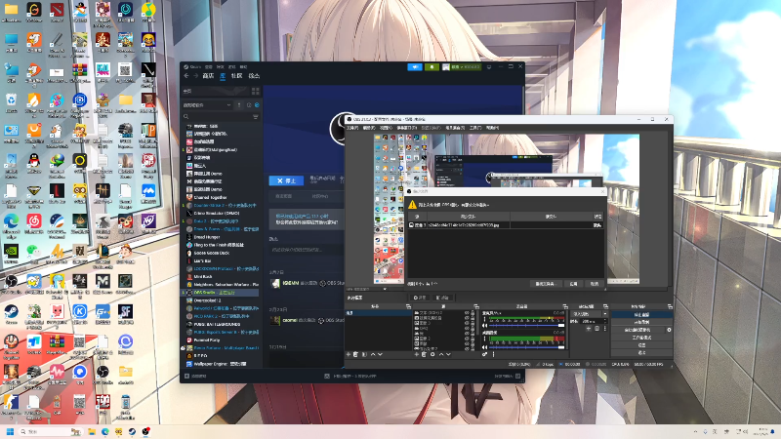
Task: Move scene up in OBS Scenes panel
Action: pyautogui.click(x=373, y=354)
